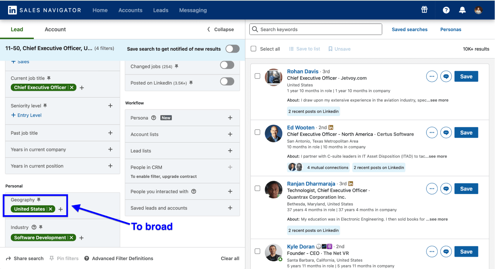Open the message icon on Rohan Davis row
Screen dimensions: 495x269
(446, 76)
